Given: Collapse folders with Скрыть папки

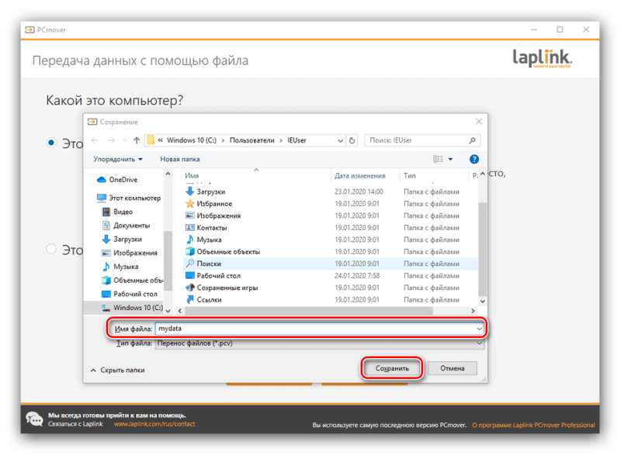Looking at the screenshot, I should coord(118,370).
